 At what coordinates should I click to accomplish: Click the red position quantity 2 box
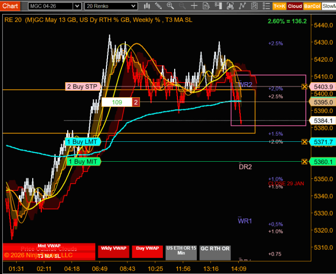136,102
